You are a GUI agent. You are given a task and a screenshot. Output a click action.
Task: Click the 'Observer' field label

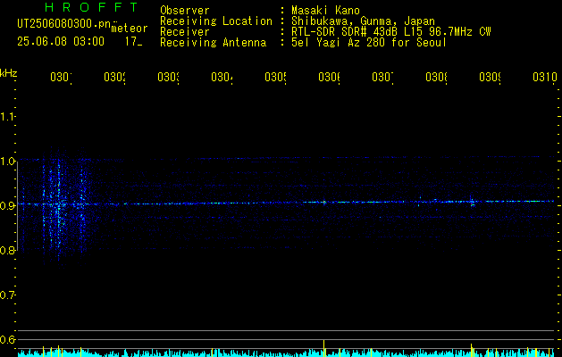click(x=185, y=10)
